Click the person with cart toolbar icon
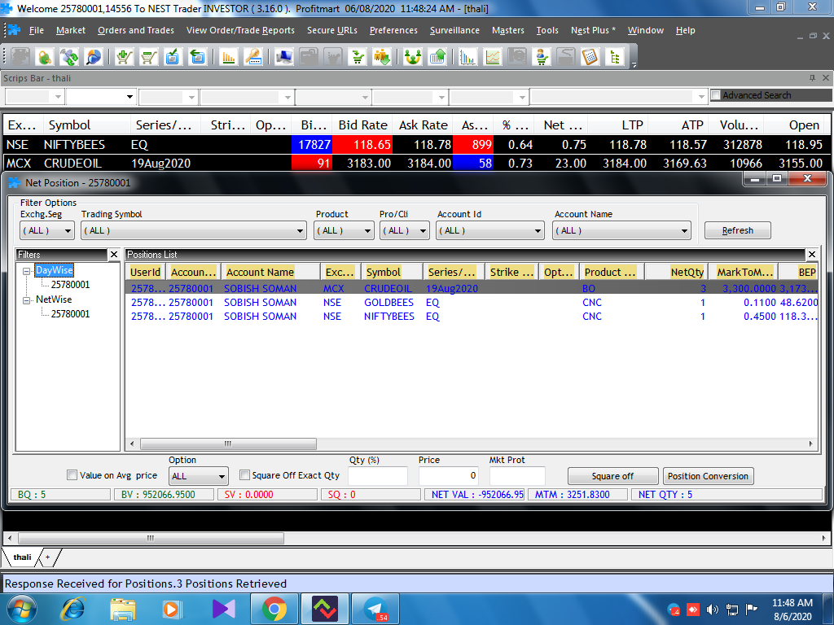 point(542,56)
